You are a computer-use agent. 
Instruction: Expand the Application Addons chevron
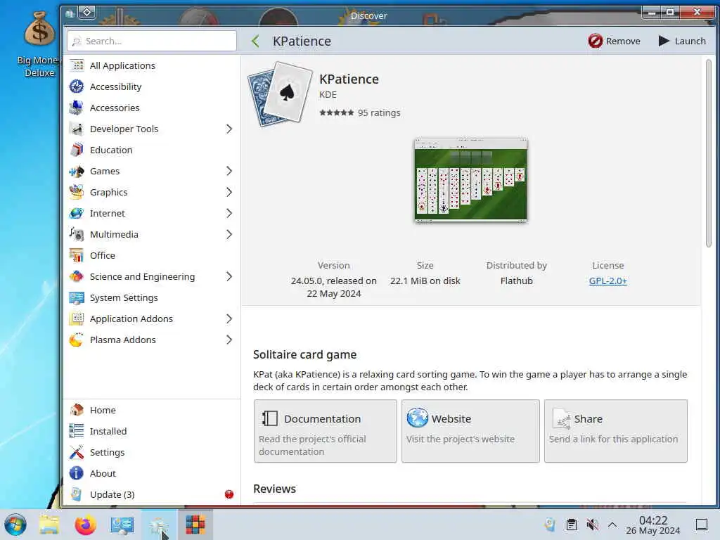[x=229, y=319]
